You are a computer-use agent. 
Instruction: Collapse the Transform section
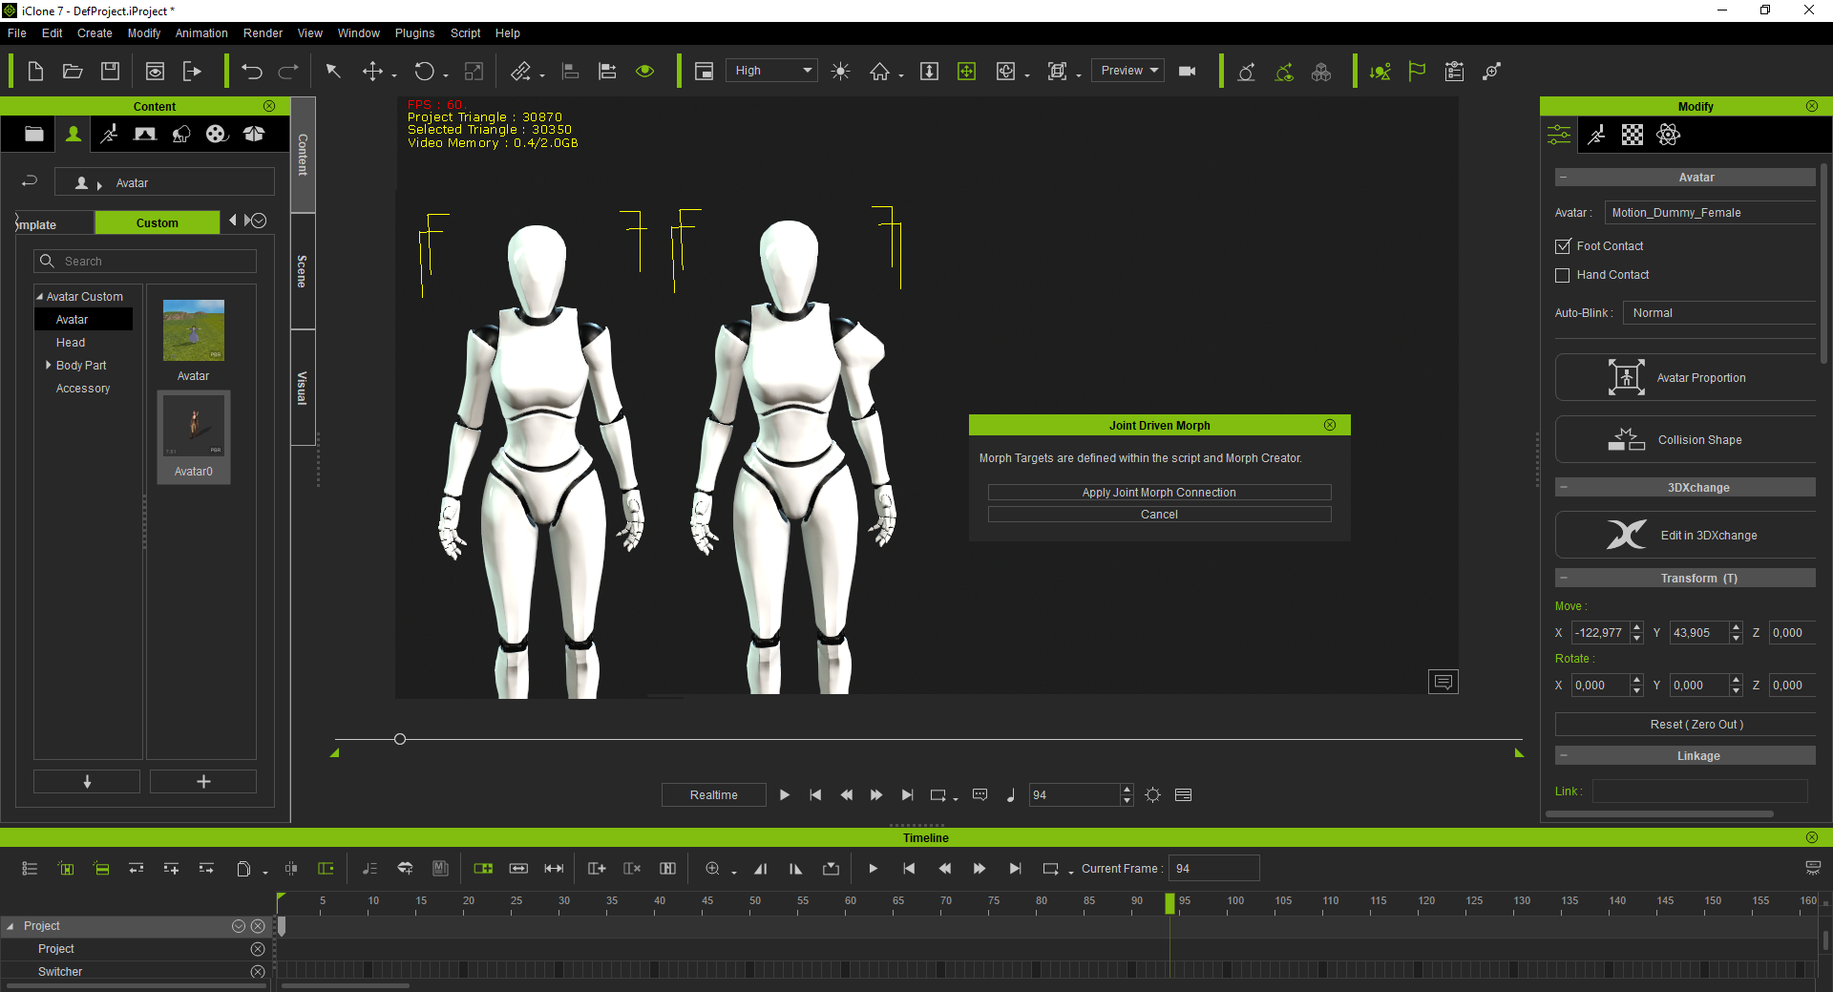point(1564,578)
